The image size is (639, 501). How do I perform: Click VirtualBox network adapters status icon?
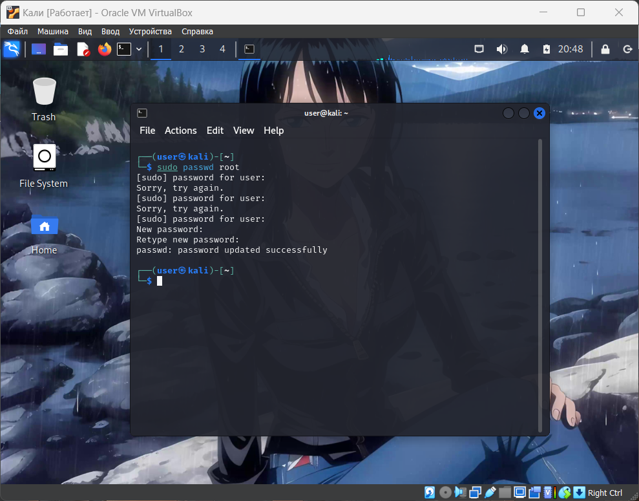click(x=475, y=493)
